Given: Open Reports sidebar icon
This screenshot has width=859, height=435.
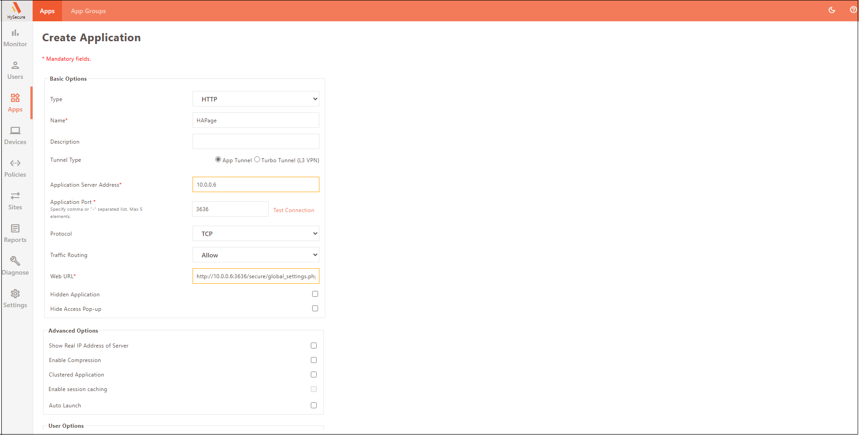Looking at the screenshot, I should coord(15,233).
